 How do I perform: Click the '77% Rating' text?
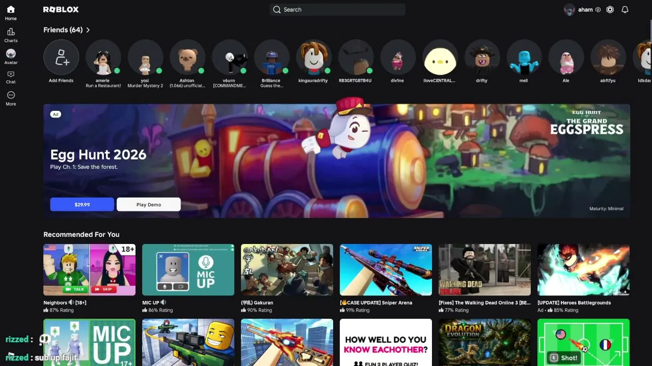pyautogui.click(x=456, y=310)
